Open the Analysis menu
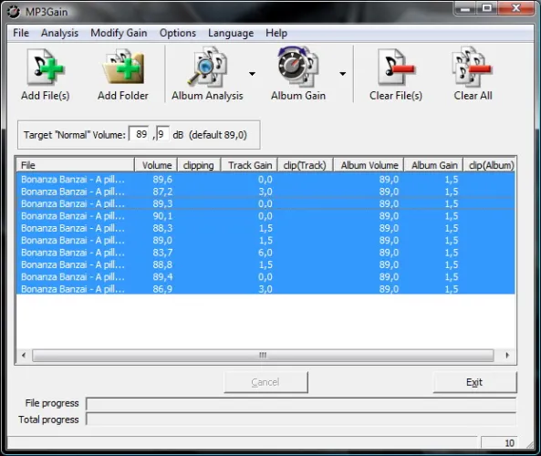The height and width of the screenshot is (456, 541). [x=59, y=33]
